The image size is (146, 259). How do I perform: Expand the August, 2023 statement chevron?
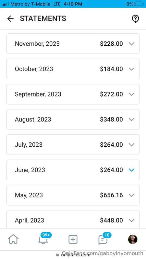click(x=132, y=119)
